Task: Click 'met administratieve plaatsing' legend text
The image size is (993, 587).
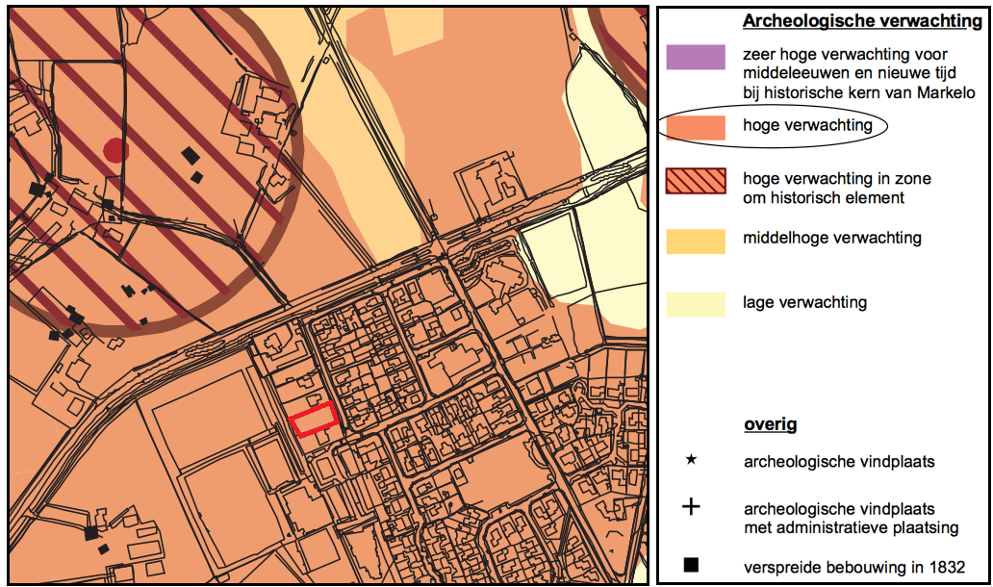Action: (852, 527)
